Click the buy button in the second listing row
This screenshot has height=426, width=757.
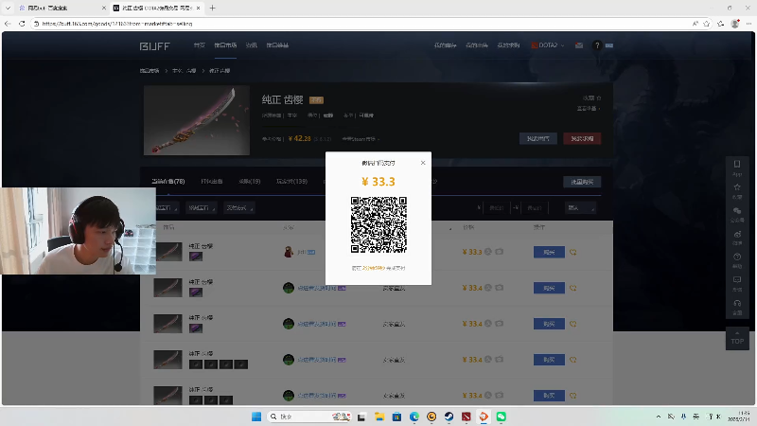(549, 288)
